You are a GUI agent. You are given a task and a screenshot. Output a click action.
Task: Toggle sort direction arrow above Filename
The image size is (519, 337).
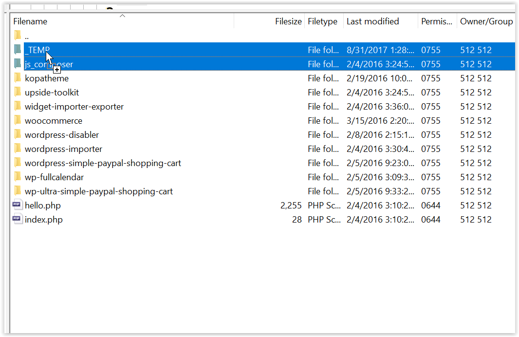click(x=123, y=16)
